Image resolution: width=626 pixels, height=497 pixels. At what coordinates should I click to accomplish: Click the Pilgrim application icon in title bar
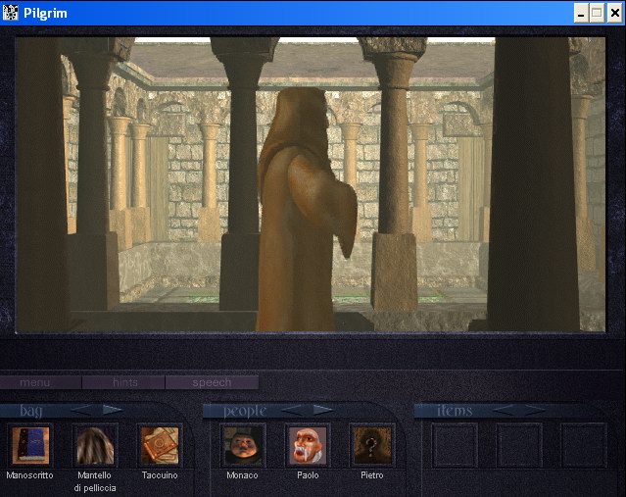(x=11, y=13)
